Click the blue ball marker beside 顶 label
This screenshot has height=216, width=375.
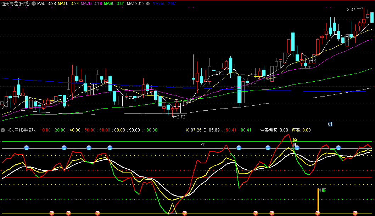pyautogui.click(x=297, y=148)
